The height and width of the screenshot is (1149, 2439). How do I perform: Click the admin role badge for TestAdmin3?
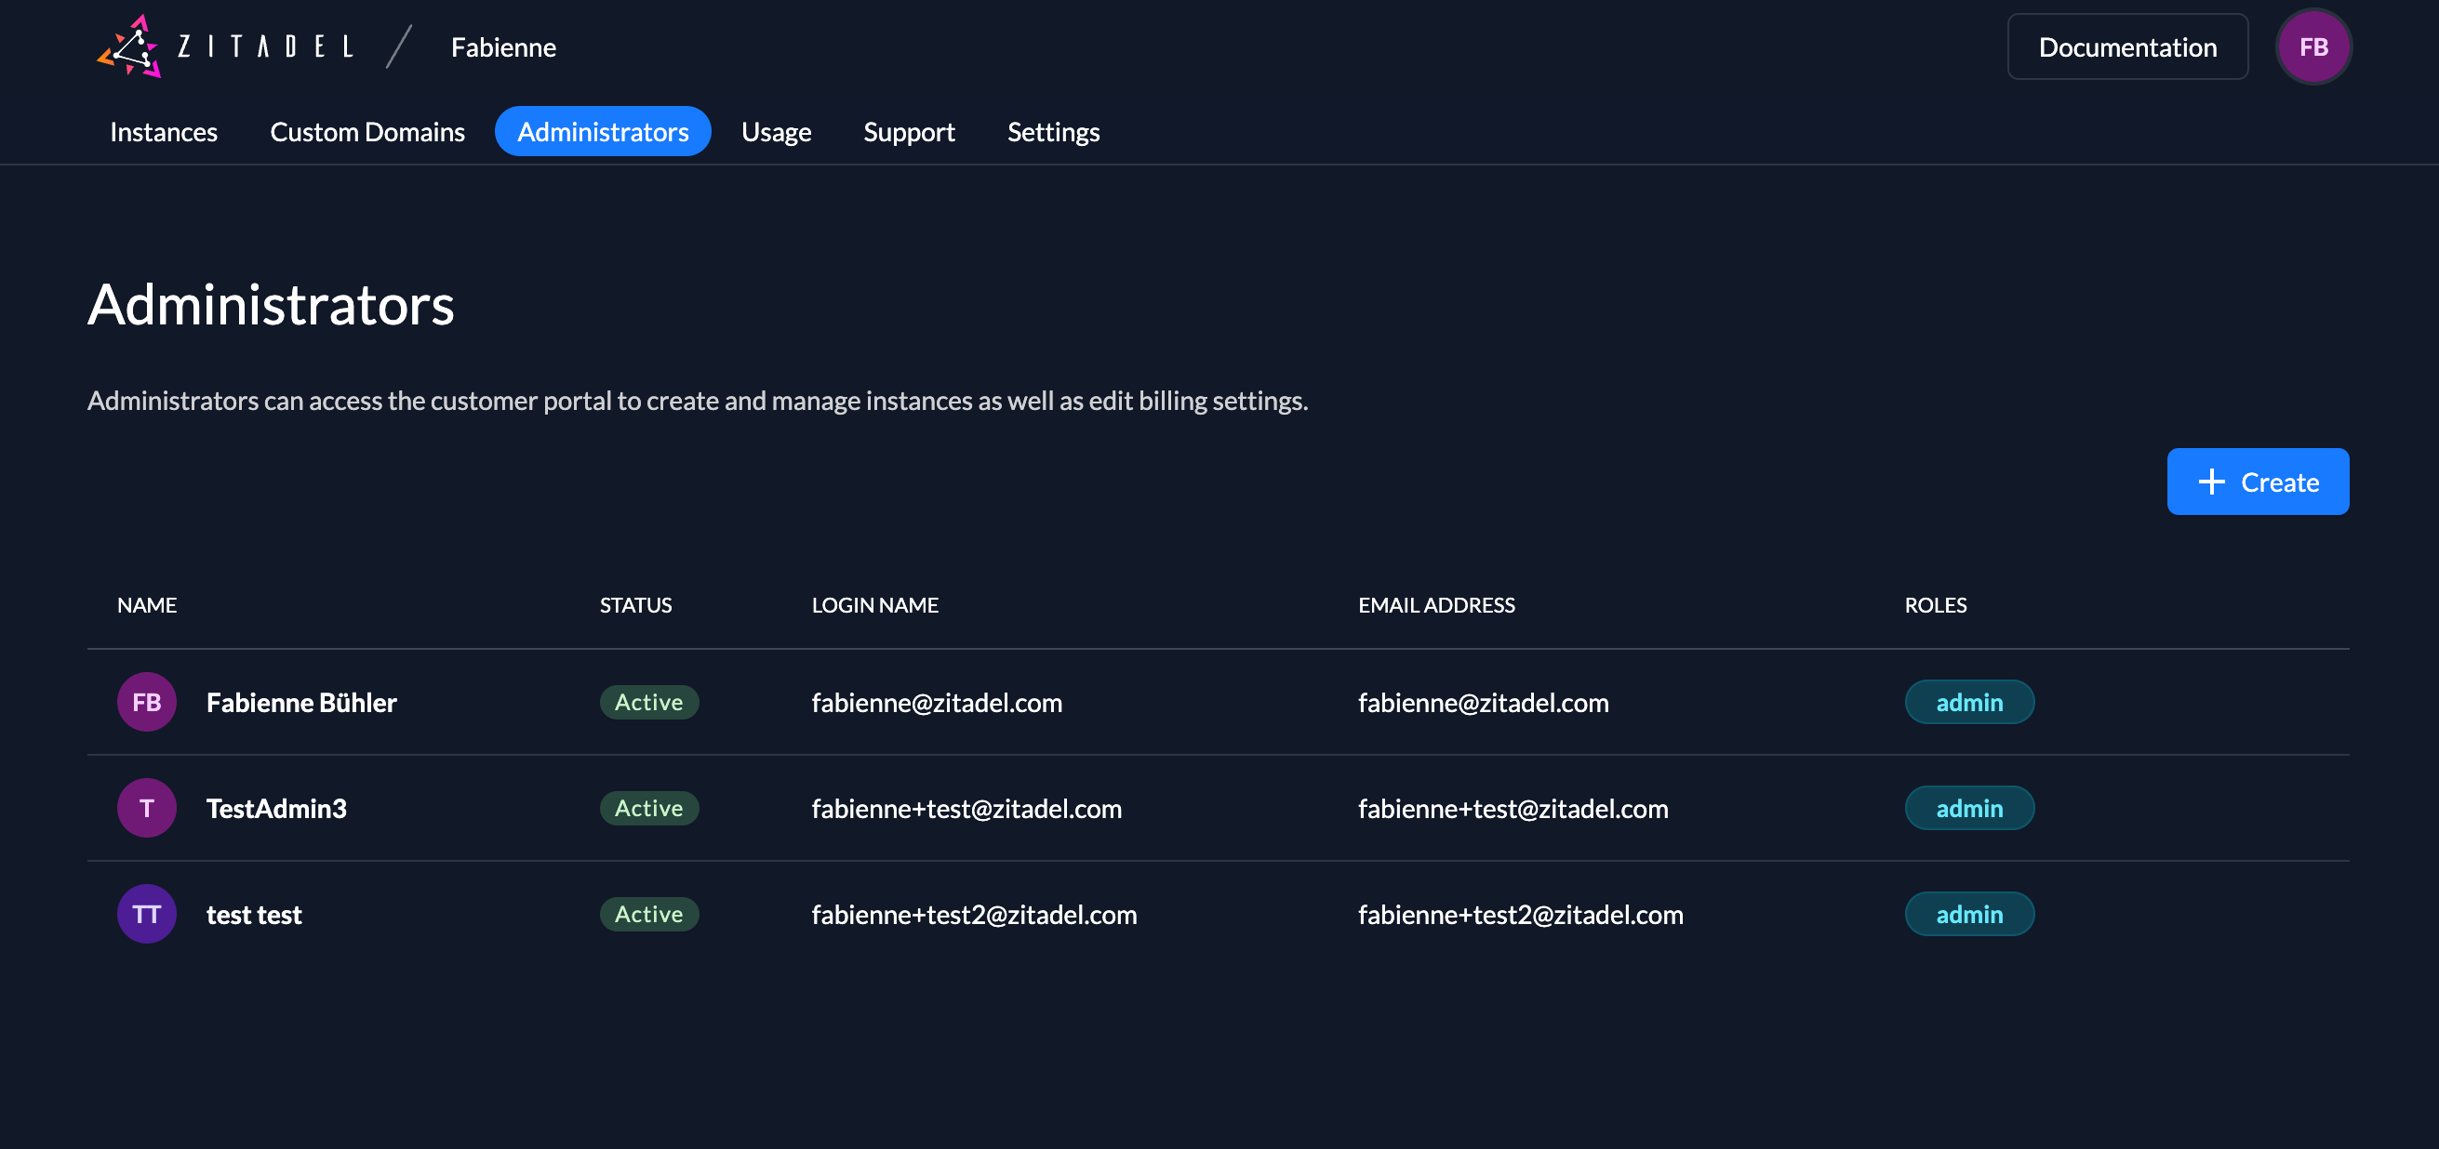pos(1969,807)
